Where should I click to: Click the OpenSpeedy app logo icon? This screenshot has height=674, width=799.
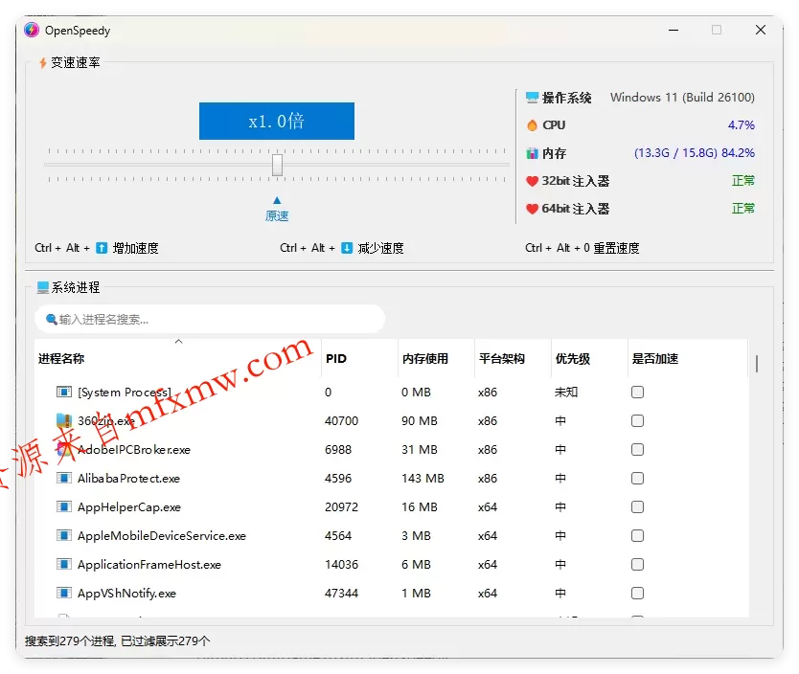32,30
